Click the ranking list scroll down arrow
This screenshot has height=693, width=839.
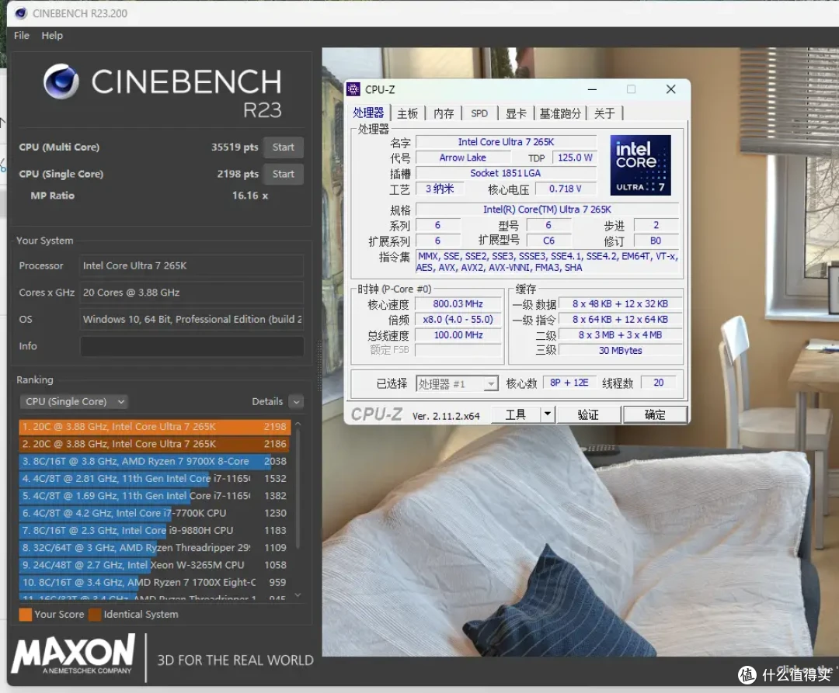[298, 594]
